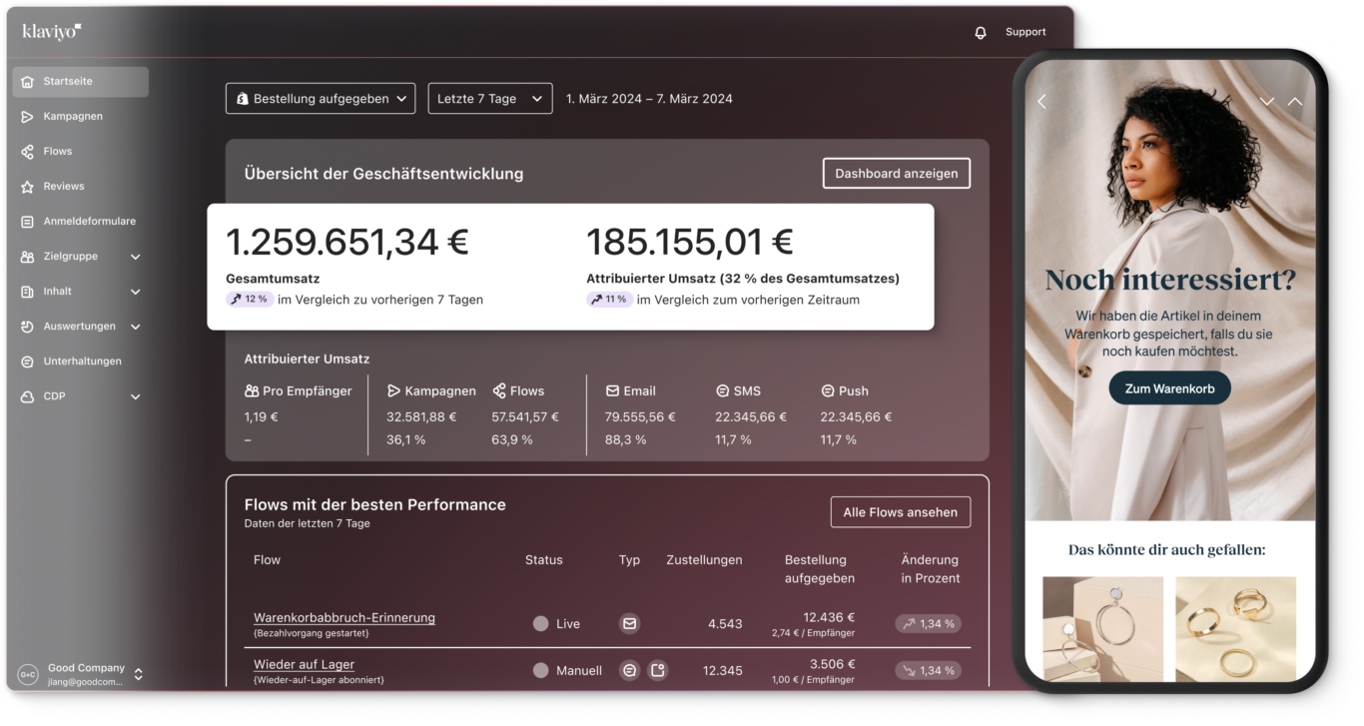The width and height of the screenshot is (1364, 726).
Task: Click the 12.436 € order value
Action: (829, 617)
